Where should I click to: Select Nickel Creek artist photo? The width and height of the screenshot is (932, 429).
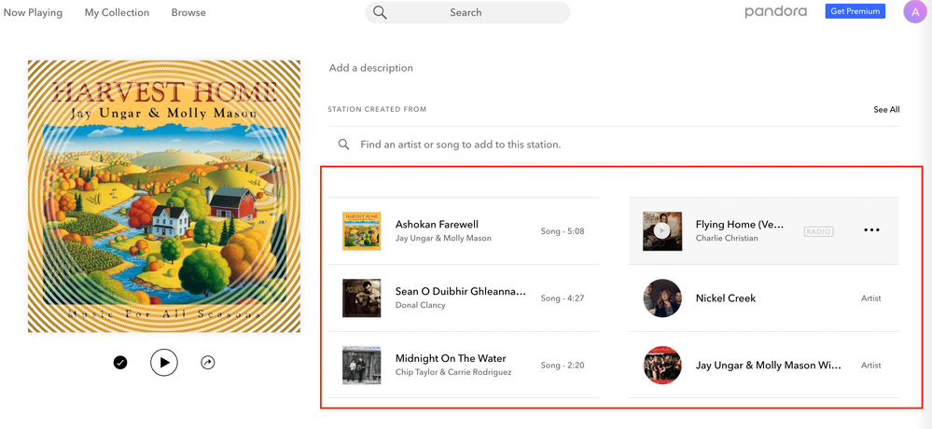click(x=661, y=298)
